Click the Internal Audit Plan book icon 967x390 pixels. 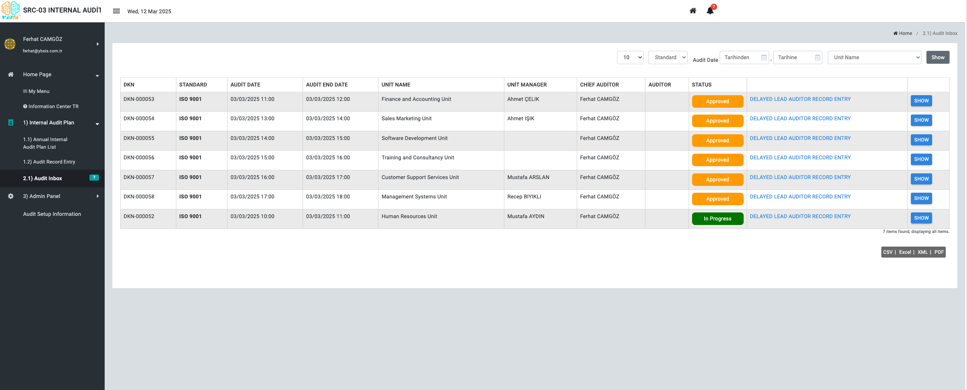point(11,123)
